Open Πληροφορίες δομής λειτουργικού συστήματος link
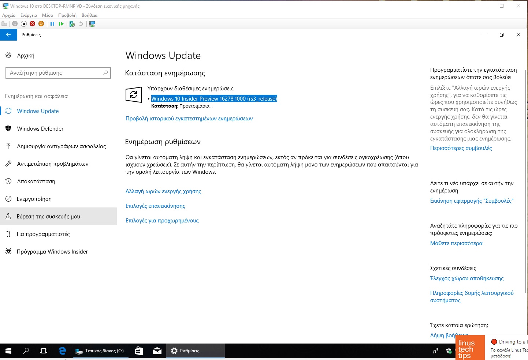The height and width of the screenshot is (360, 528). click(472, 297)
